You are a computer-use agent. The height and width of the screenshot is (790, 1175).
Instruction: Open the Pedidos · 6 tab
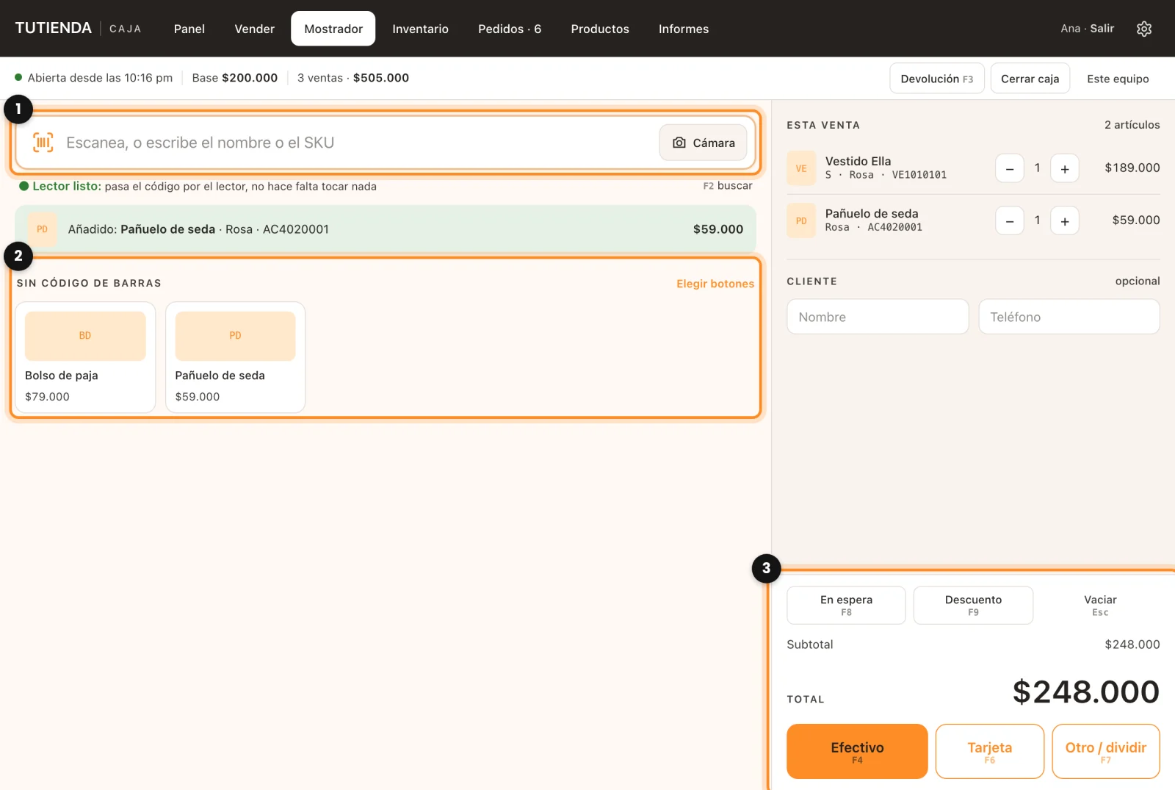(510, 29)
